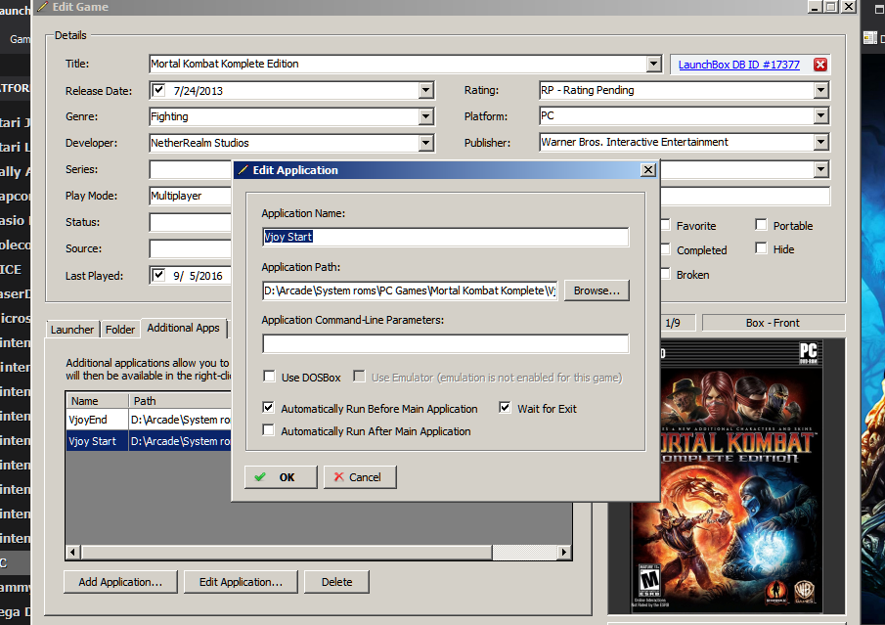Click the Play Mode field showing Multiplayer
Image resolution: width=885 pixels, height=625 pixels.
pyautogui.click(x=191, y=196)
